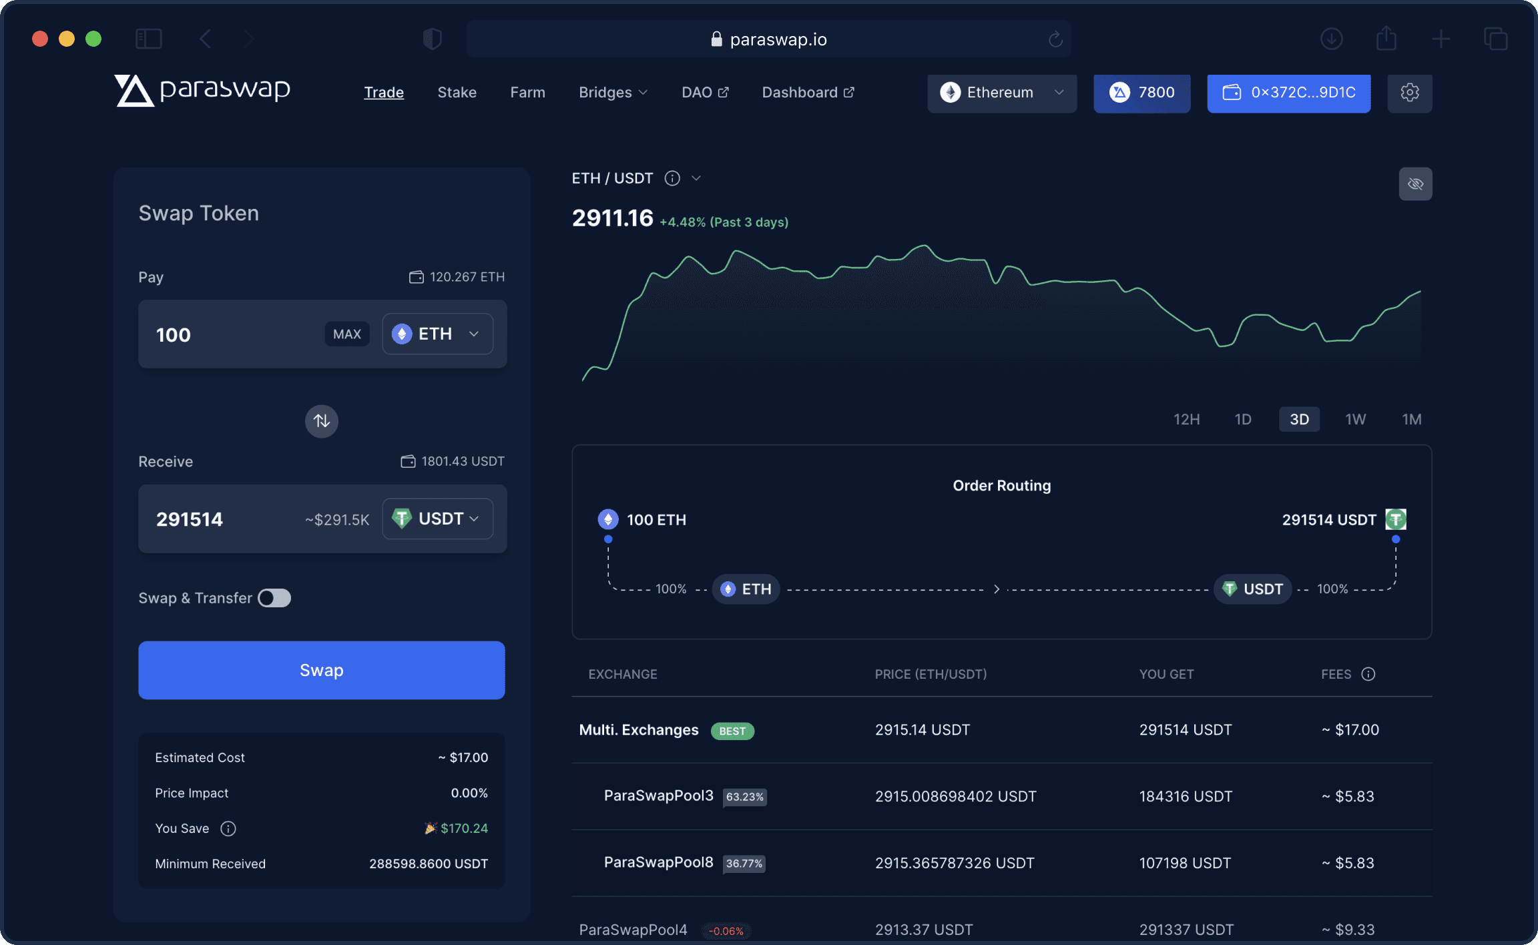
Task: Click the MAX amount button
Action: coord(346,334)
